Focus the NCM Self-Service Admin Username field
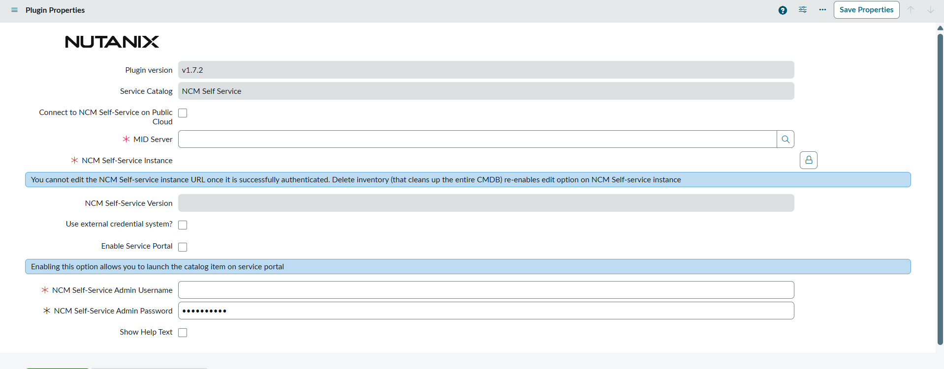 click(486, 290)
